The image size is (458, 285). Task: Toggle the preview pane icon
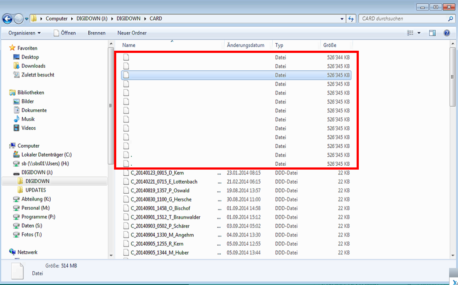pos(432,33)
